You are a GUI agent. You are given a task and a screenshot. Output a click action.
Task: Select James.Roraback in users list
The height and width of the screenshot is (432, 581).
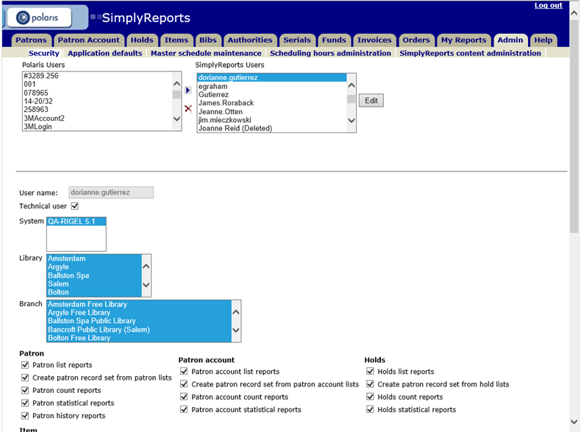[x=272, y=103]
